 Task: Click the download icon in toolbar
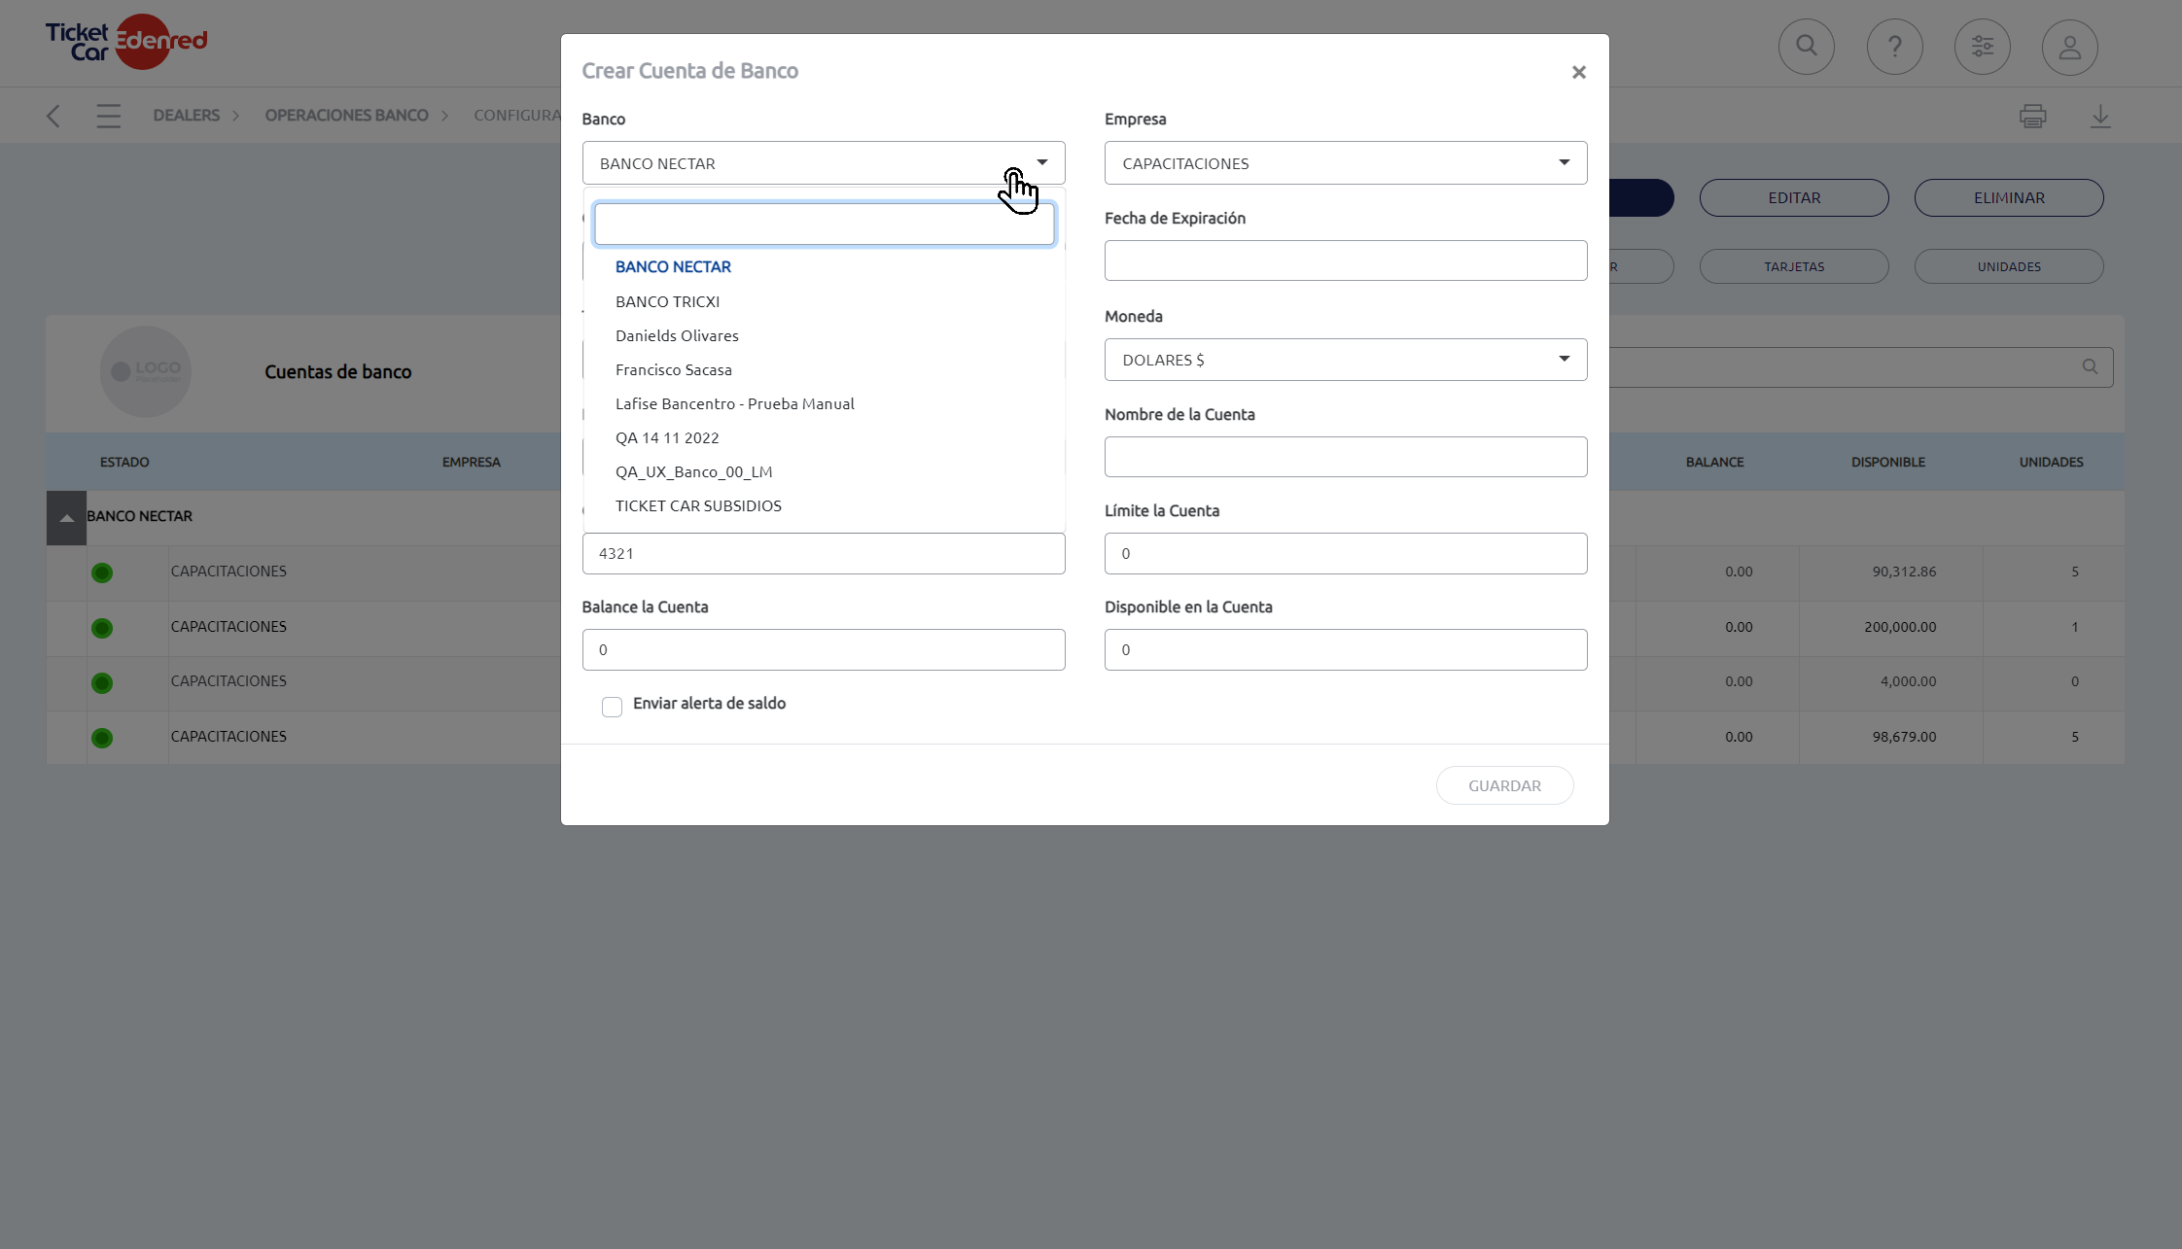coord(2100,117)
